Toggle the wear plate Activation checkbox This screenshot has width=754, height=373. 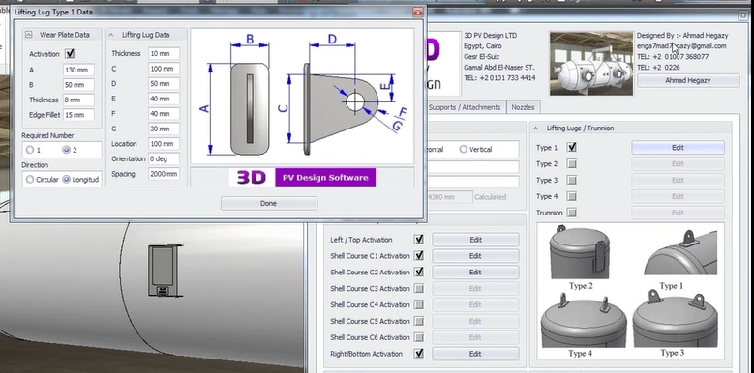click(x=71, y=54)
